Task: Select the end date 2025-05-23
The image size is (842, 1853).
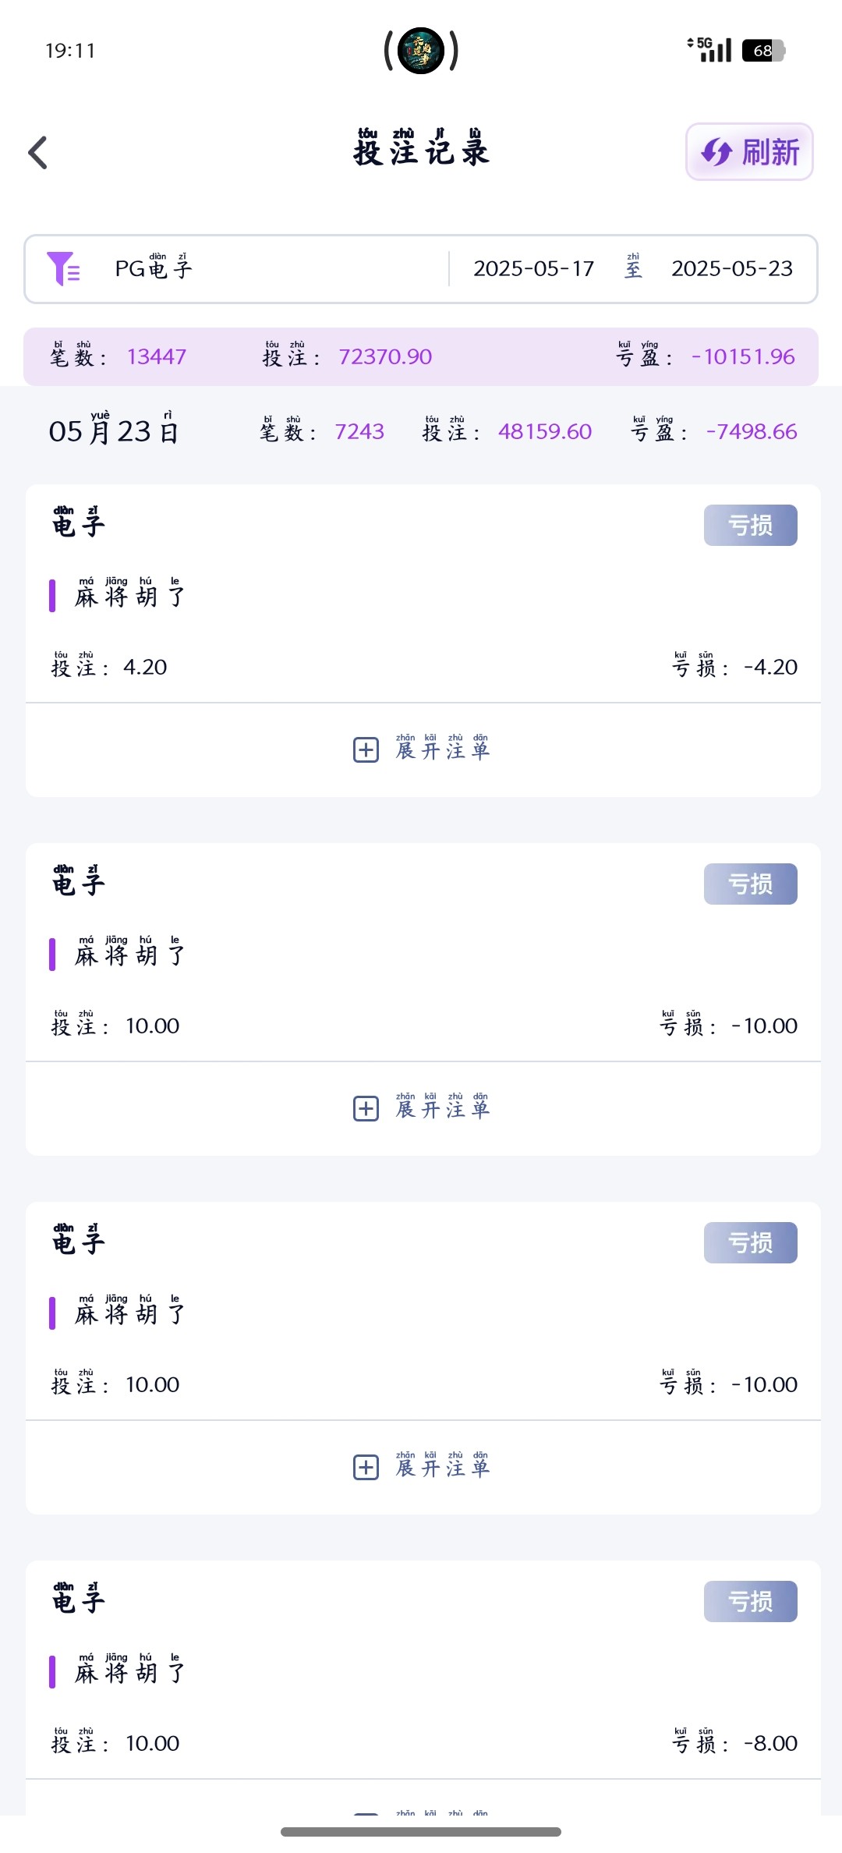Action: pyautogui.click(x=731, y=269)
